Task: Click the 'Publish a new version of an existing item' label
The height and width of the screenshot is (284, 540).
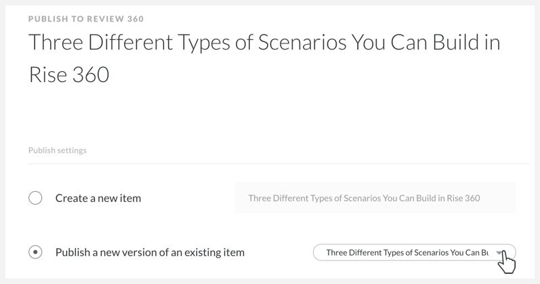Action: [150, 252]
